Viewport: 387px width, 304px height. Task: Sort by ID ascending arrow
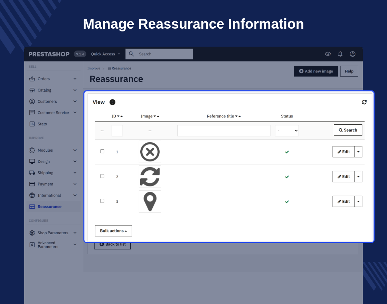pos(121,116)
